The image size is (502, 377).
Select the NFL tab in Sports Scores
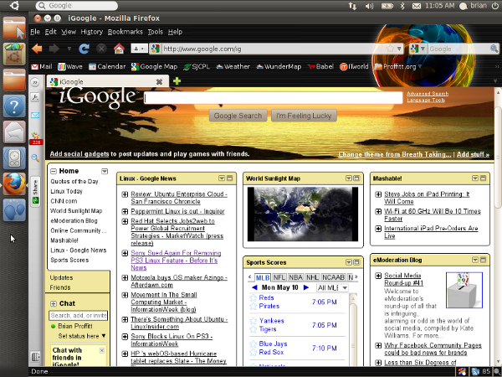coord(279,277)
